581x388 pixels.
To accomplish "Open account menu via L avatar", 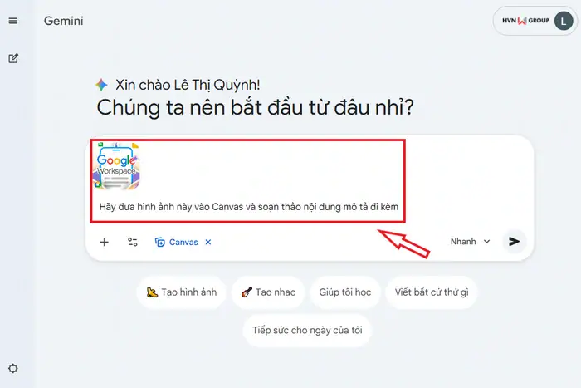I will pos(564,21).
